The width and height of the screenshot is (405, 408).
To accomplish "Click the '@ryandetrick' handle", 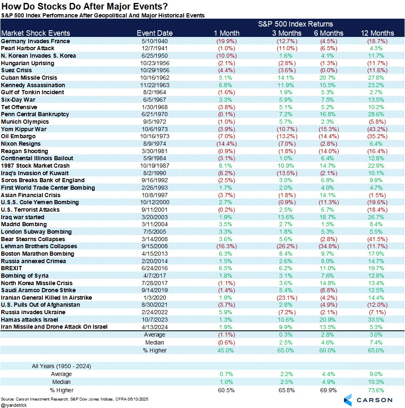I will click(14, 405).
